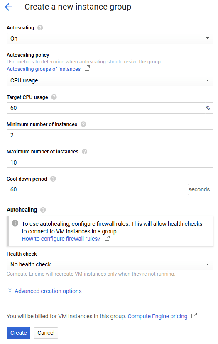Focus the Cool down period seconds field

[x=97, y=189]
